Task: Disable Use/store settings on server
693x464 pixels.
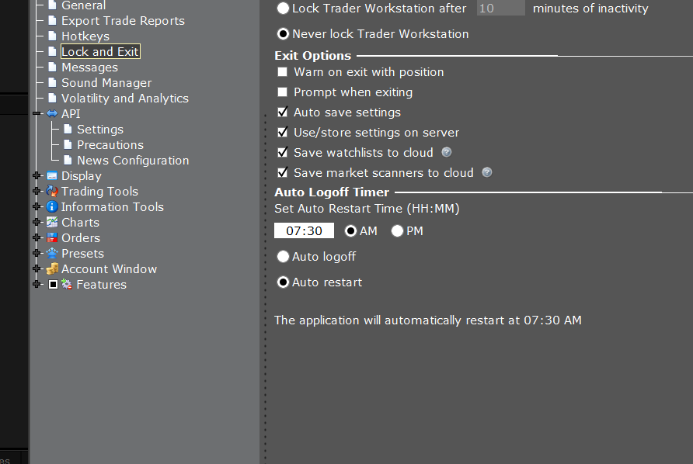Action: pyautogui.click(x=283, y=133)
